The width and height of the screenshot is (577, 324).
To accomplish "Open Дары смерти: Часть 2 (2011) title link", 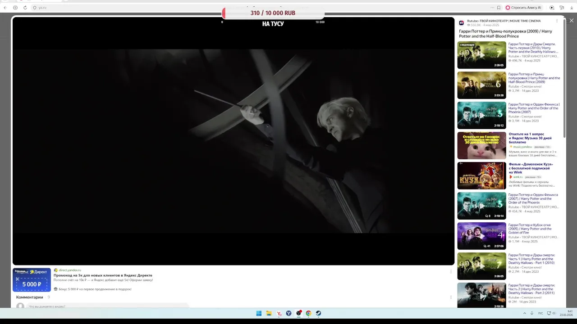I will click(x=532, y=289).
